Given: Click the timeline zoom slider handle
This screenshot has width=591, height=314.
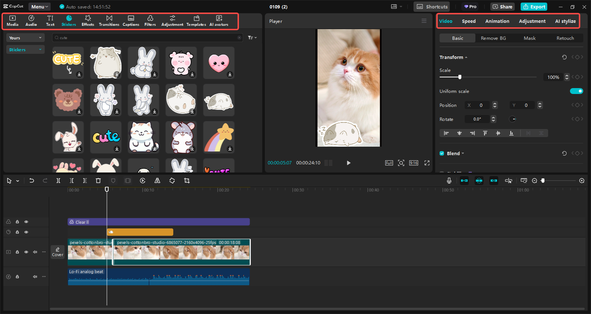Looking at the screenshot, I should click(543, 181).
